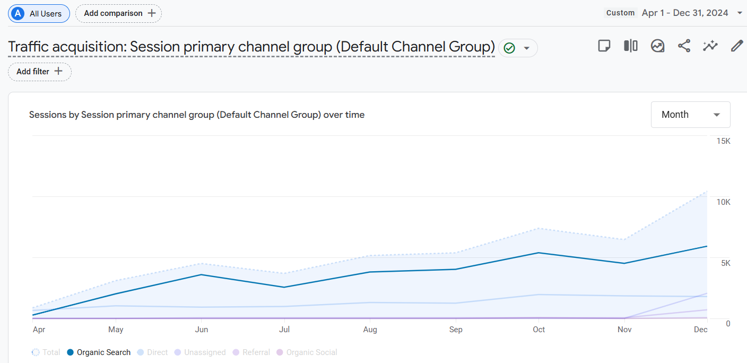Viewport: 747px width, 363px height.
Task: Click the Insights chart icon
Action: click(657, 46)
